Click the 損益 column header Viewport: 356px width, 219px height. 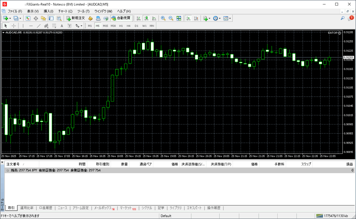(x=349, y=164)
